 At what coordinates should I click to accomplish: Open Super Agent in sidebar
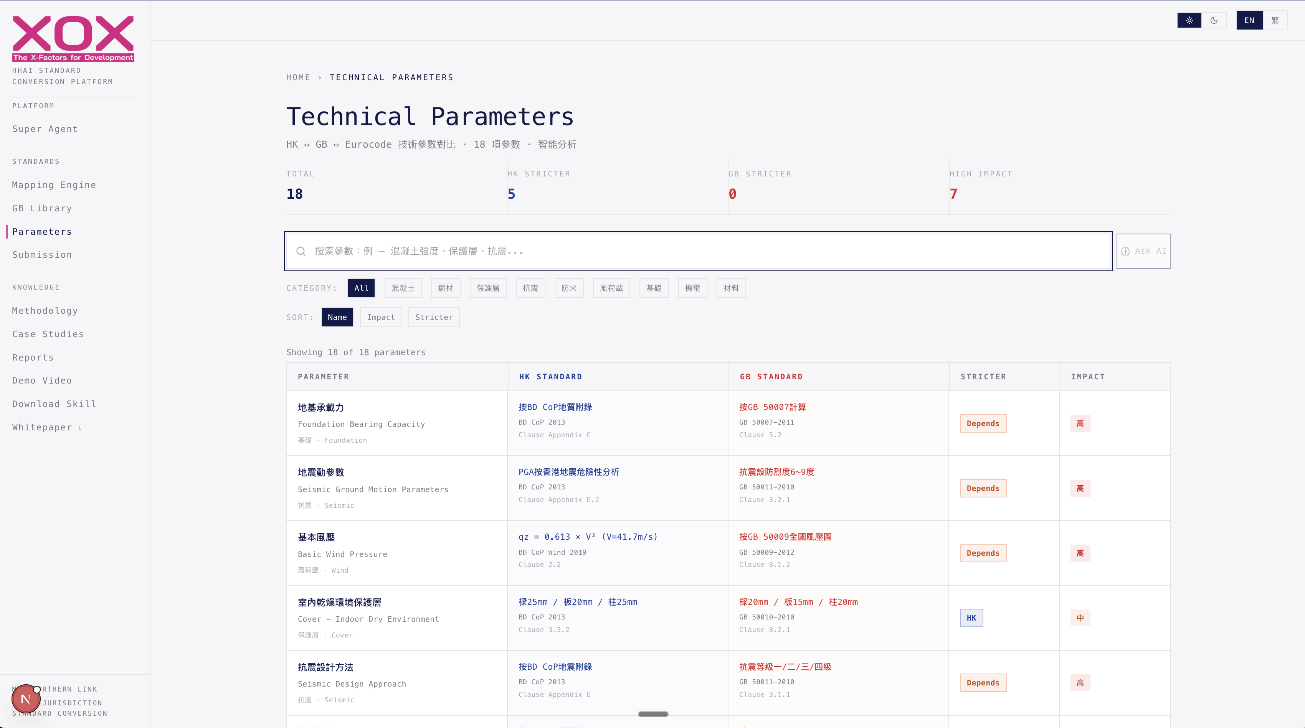[x=45, y=129]
